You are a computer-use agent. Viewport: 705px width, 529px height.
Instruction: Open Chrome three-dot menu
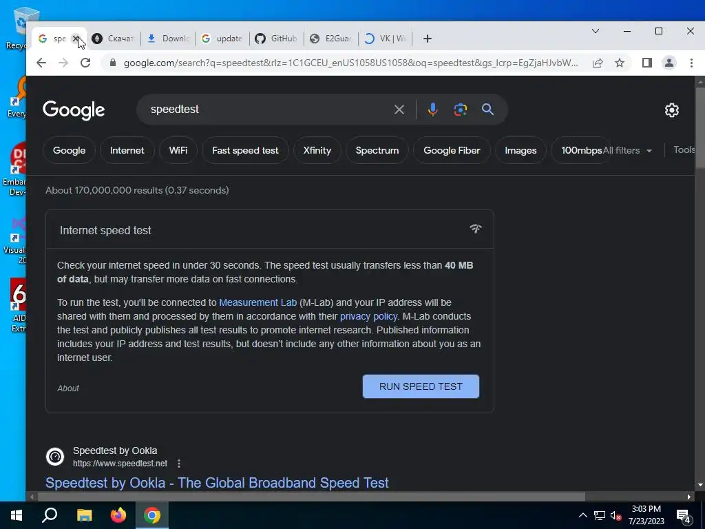691,63
